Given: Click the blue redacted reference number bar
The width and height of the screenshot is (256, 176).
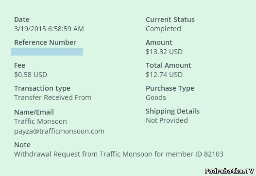Looking at the screenshot, I should (47, 52).
